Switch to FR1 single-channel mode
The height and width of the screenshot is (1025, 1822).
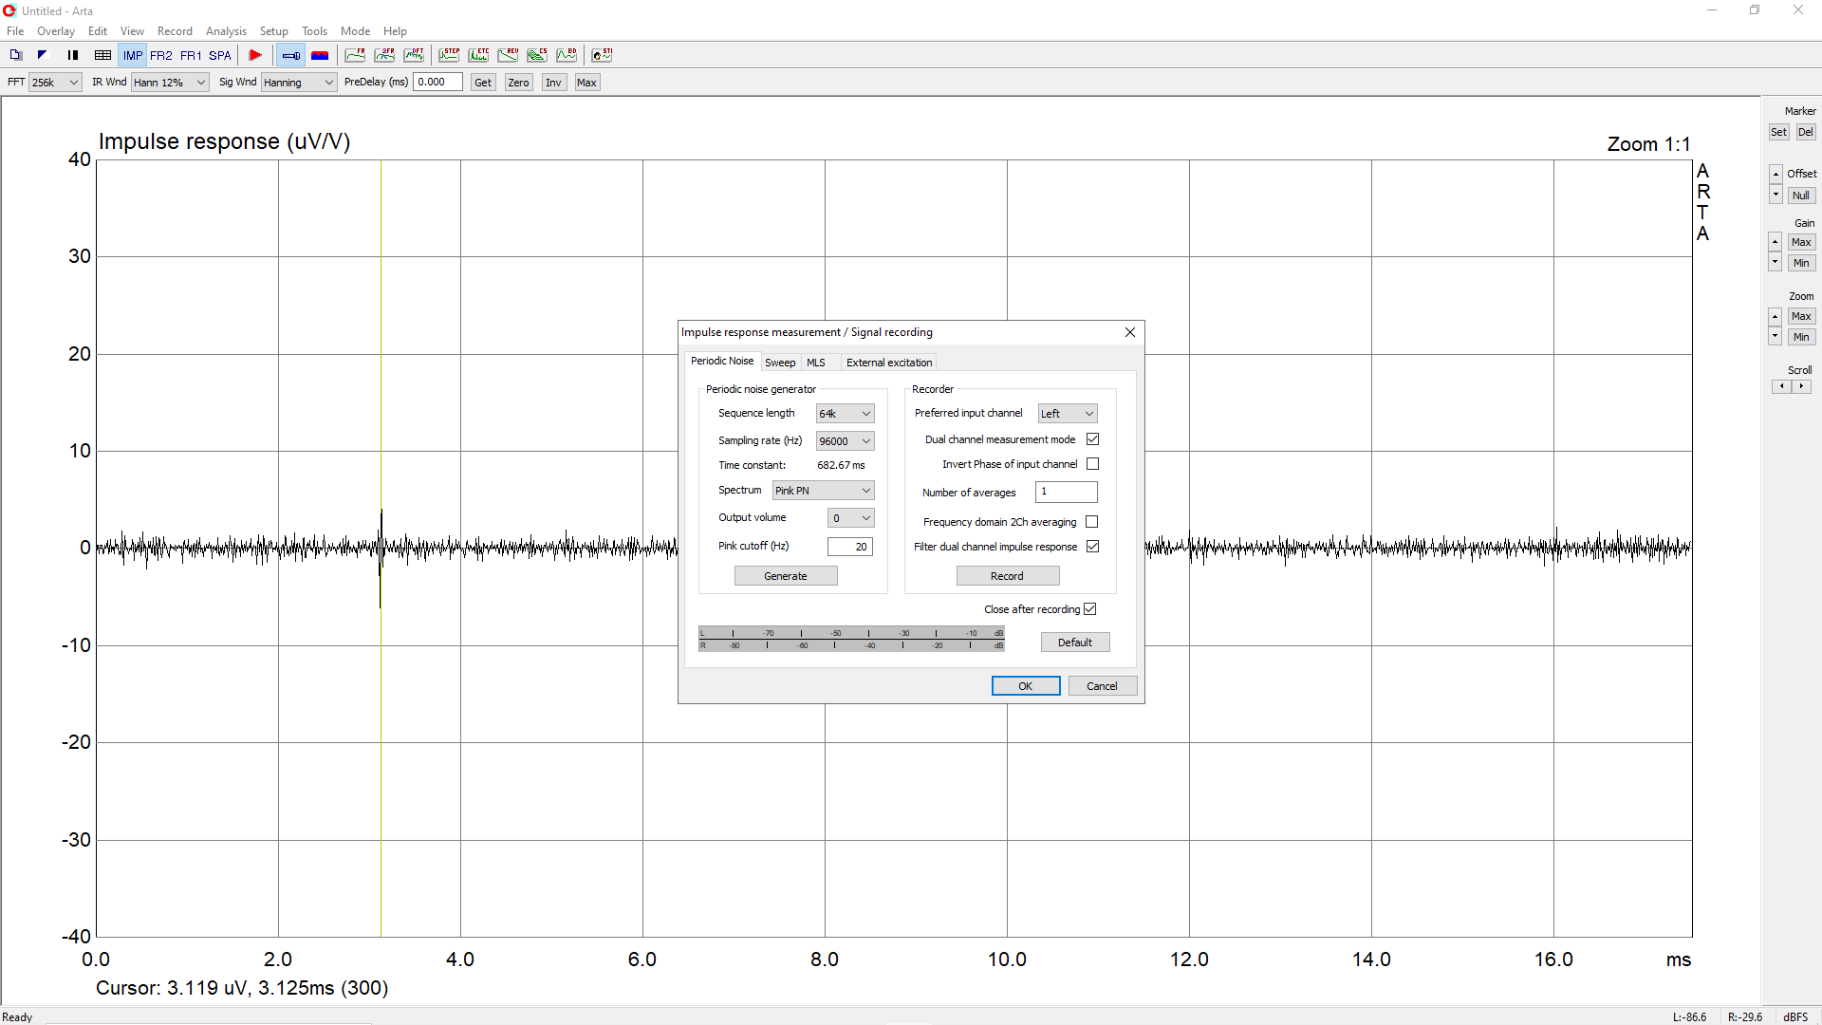click(x=191, y=55)
